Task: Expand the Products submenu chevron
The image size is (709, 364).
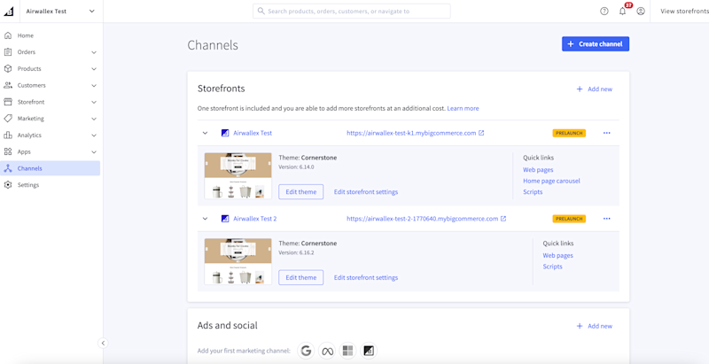Action: [x=94, y=69]
